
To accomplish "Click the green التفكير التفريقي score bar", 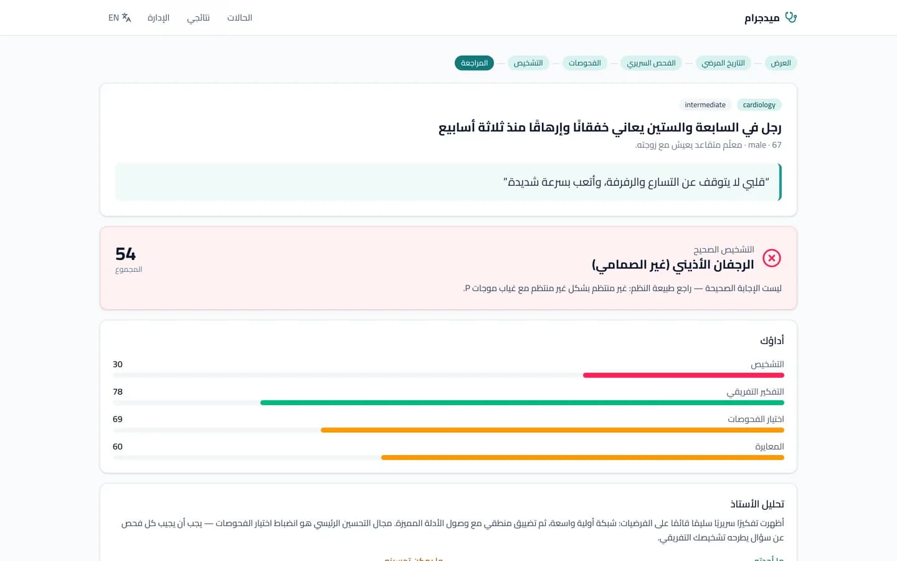I will [x=522, y=403].
